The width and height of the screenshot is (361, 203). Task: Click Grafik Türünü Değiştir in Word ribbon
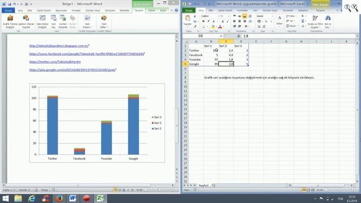click(10, 22)
